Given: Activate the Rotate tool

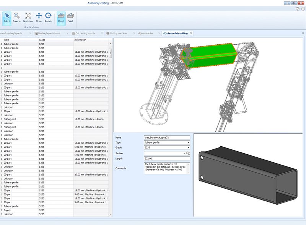Looking at the screenshot, I should (48, 15).
